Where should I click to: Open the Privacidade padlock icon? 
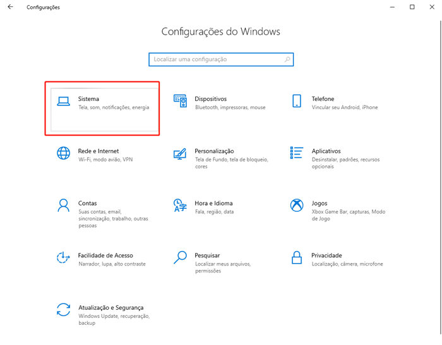tap(297, 257)
